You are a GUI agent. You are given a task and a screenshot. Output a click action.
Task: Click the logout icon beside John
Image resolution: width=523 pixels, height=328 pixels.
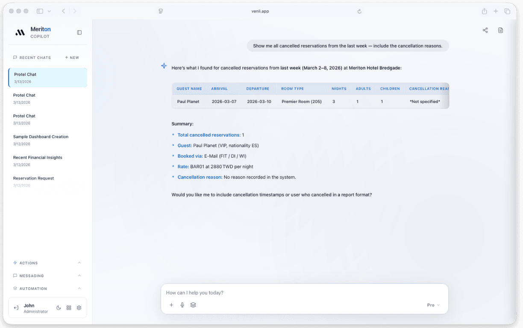[16, 308]
